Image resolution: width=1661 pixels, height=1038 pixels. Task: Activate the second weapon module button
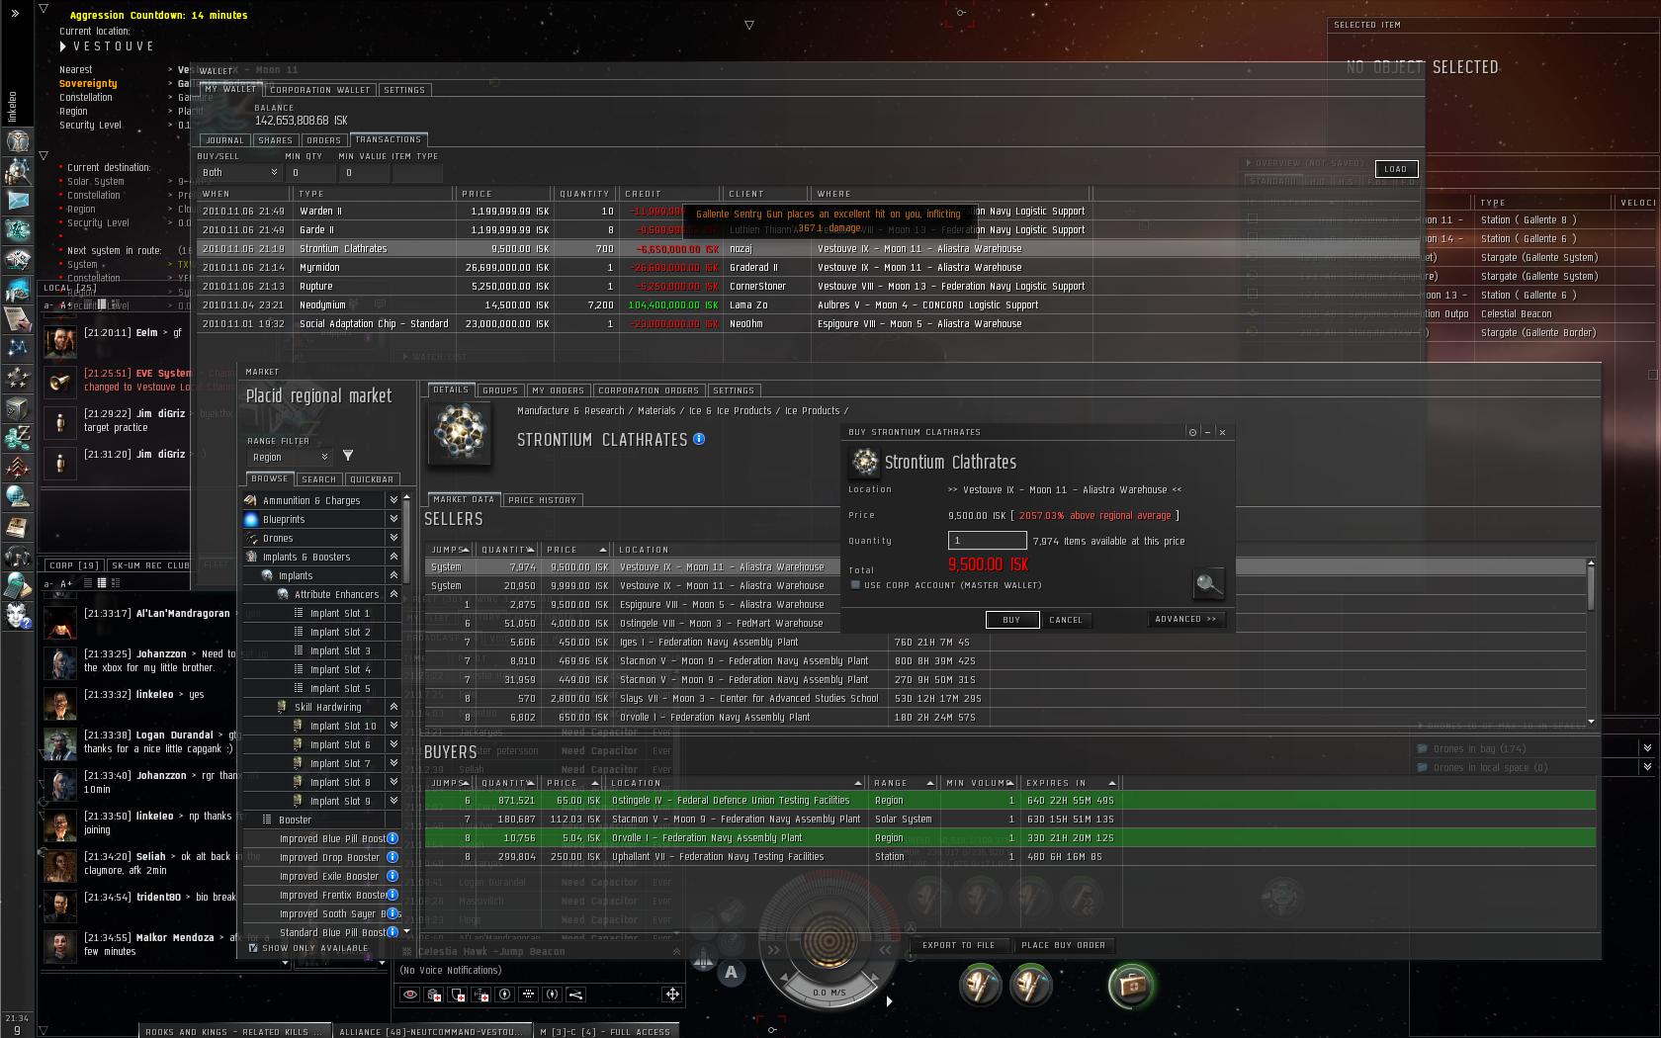pos(1030,985)
